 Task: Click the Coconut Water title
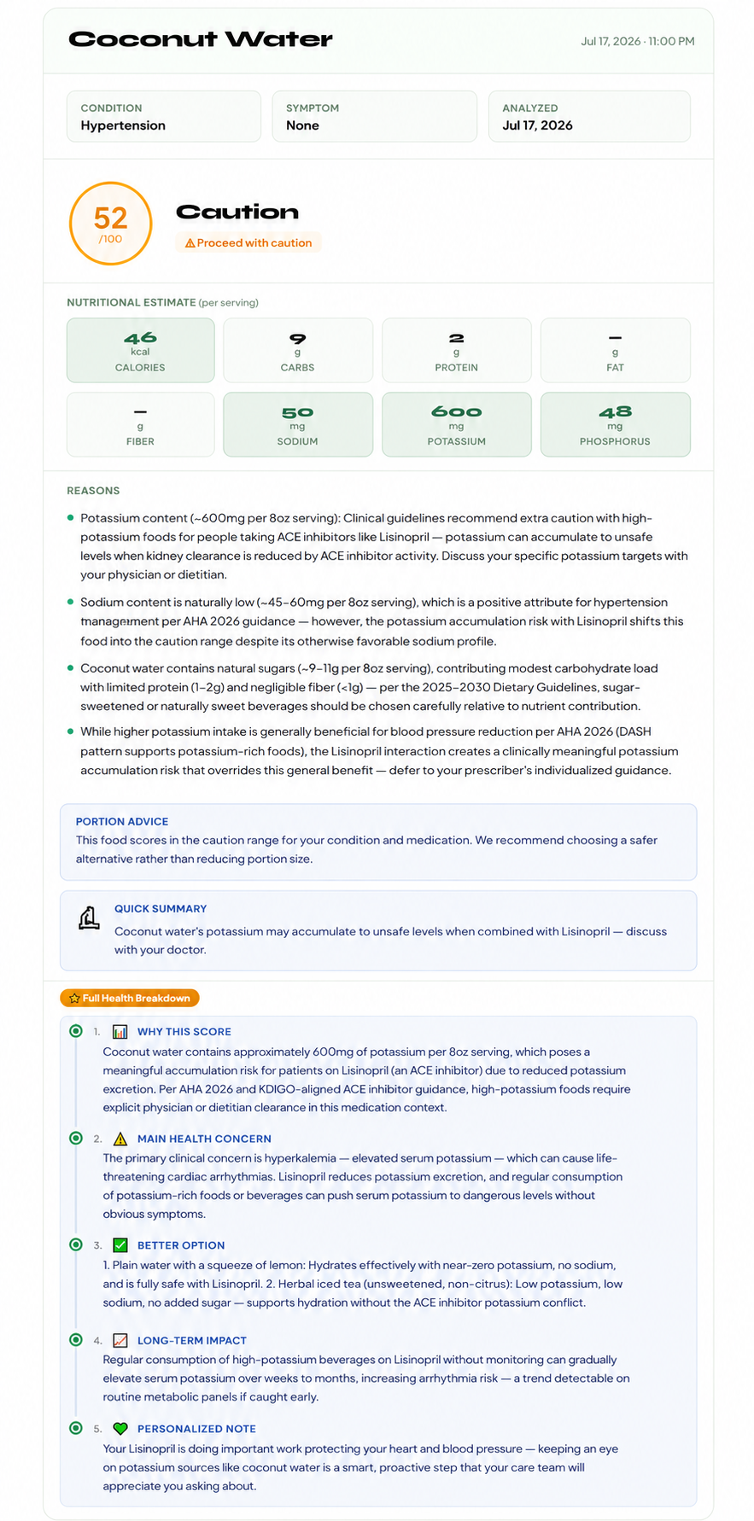(x=201, y=39)
